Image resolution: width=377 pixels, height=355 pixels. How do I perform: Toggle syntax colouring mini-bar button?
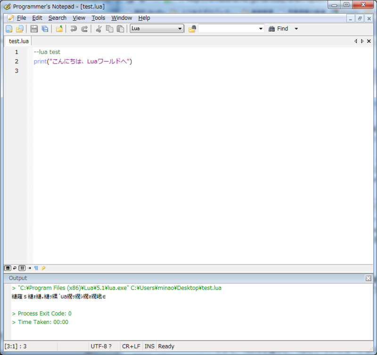[x=8, y=268]
